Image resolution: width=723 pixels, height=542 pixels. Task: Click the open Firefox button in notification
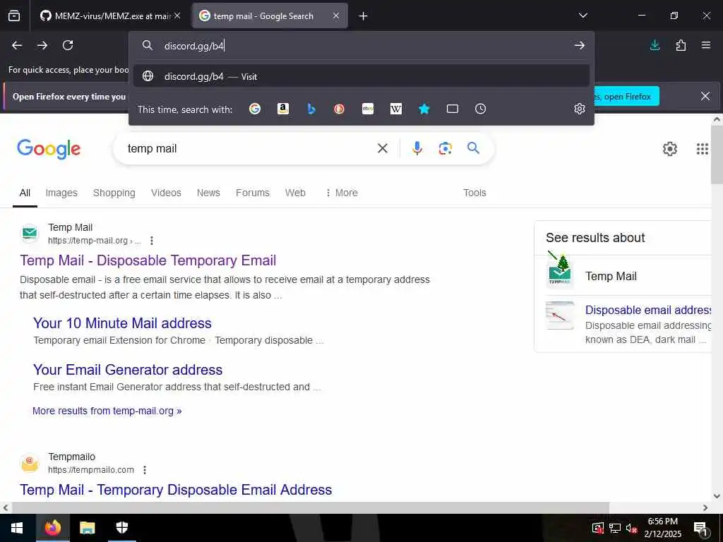[x=627, y=96]
